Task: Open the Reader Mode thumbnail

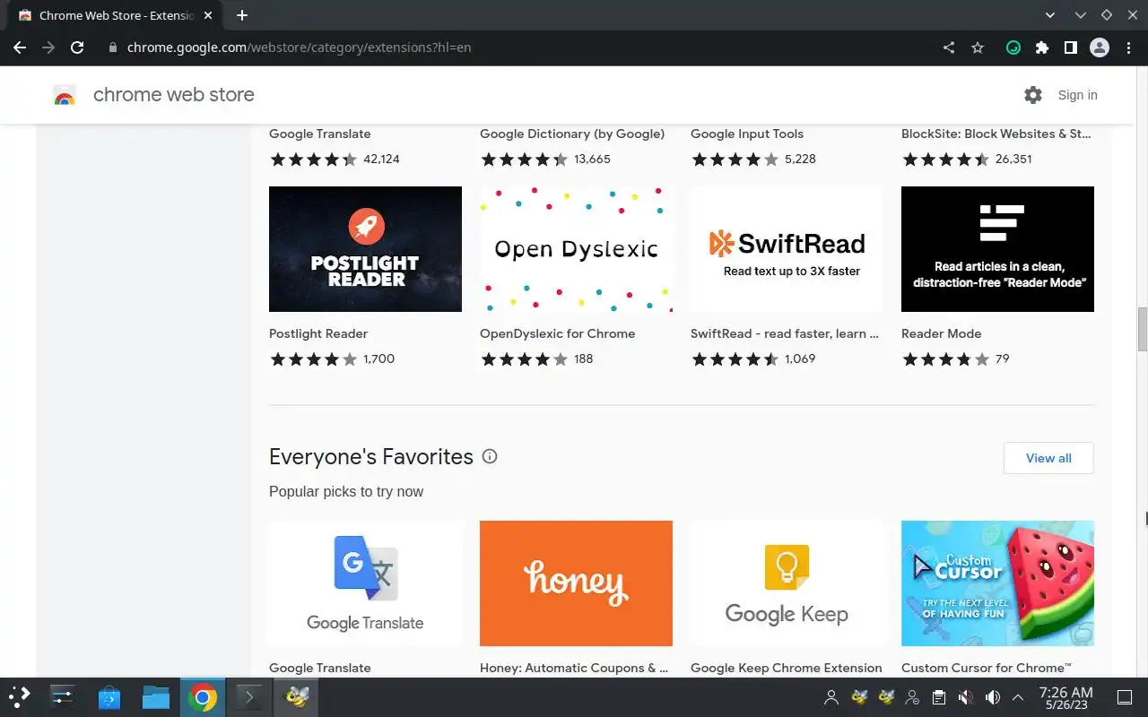Action: click(997, 249)
